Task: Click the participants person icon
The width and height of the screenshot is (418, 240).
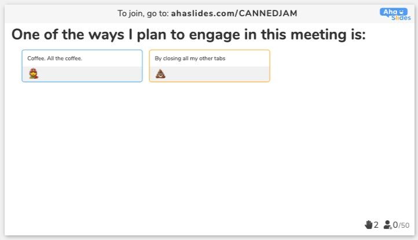Action: coord(387,225)
